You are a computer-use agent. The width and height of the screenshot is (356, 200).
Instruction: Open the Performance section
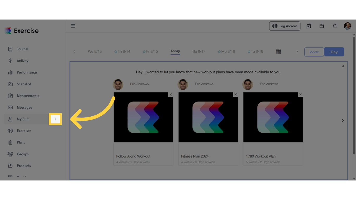click(x=27, y=72)
